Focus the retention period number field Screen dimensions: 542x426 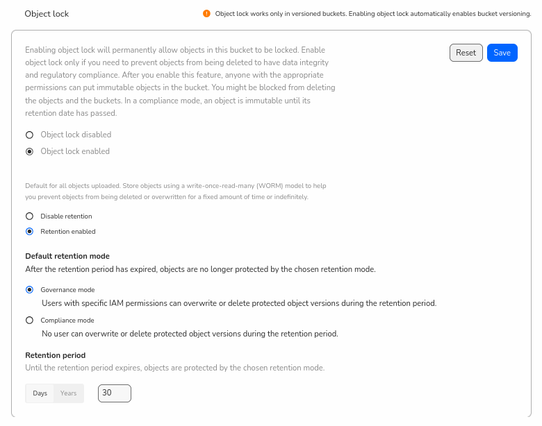point(115,393)
